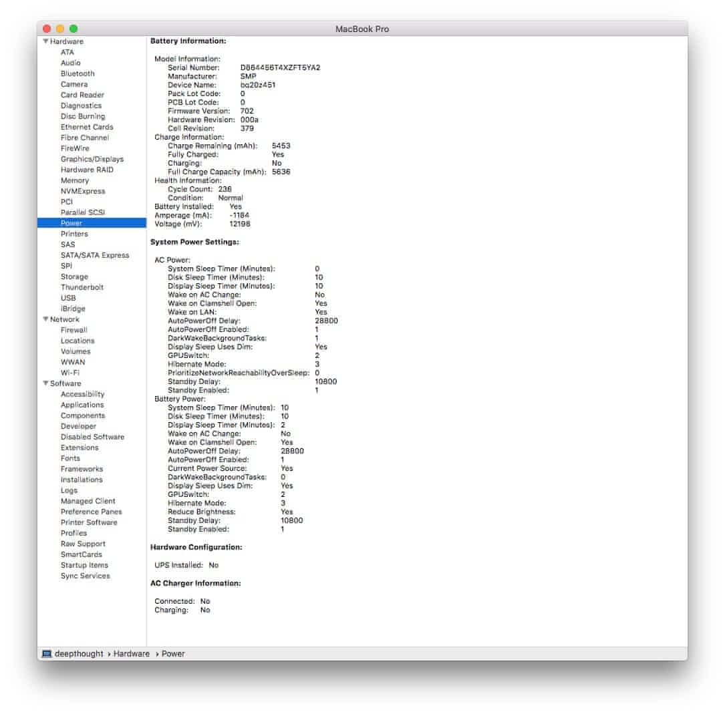
Task: Open SmartCards entry
Action: click(82, 554)
